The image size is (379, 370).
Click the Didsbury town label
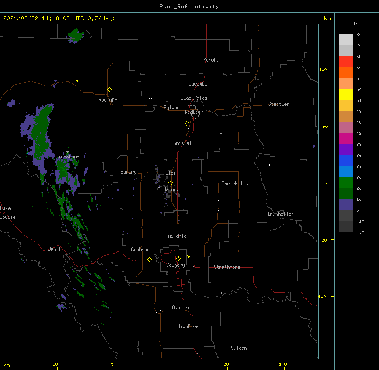tap(169, 189)
